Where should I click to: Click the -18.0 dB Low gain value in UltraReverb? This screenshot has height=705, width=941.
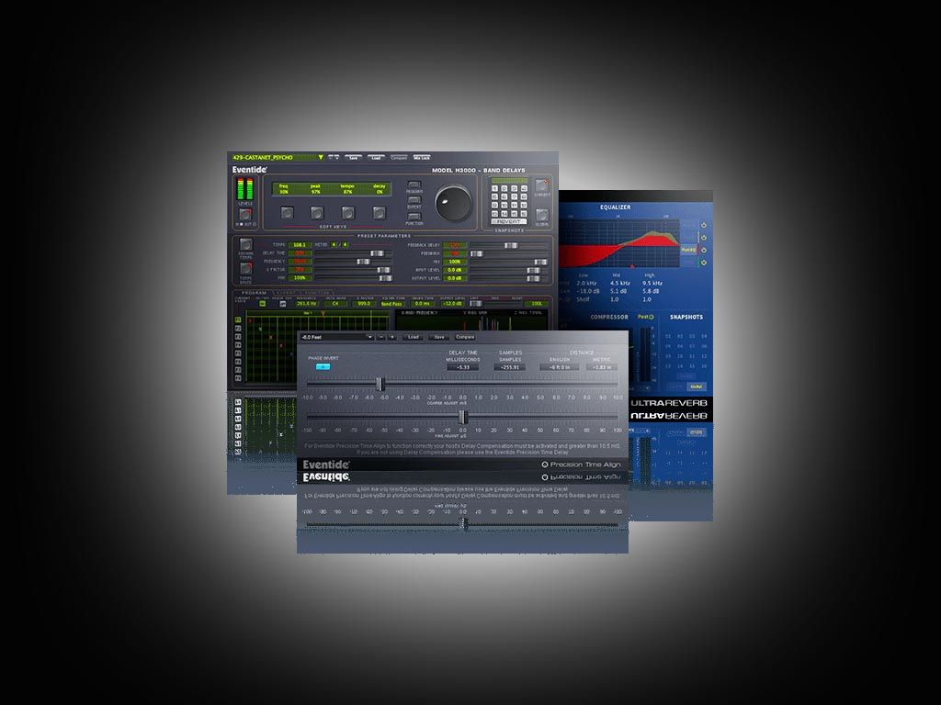[587, 291]
